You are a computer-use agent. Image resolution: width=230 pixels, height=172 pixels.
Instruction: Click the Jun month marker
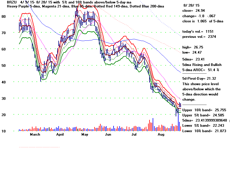coord(108,134)
